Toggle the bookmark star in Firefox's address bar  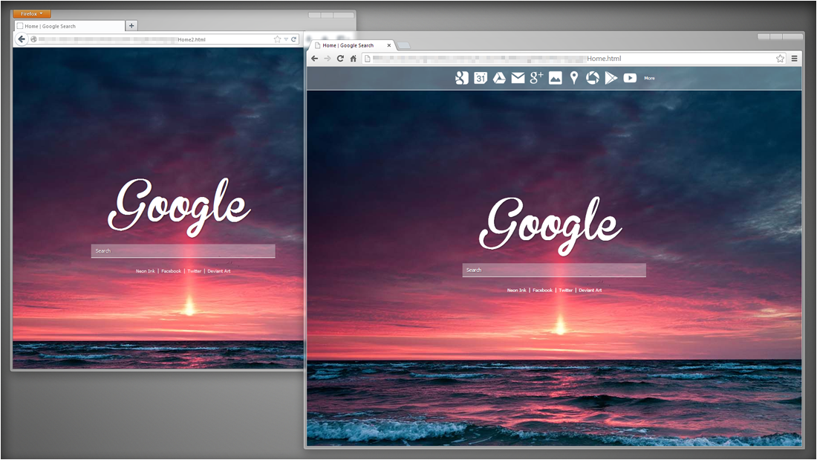tap(276, 38)
